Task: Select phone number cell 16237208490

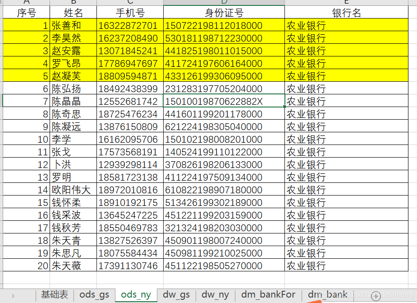Action: point(130,37)
